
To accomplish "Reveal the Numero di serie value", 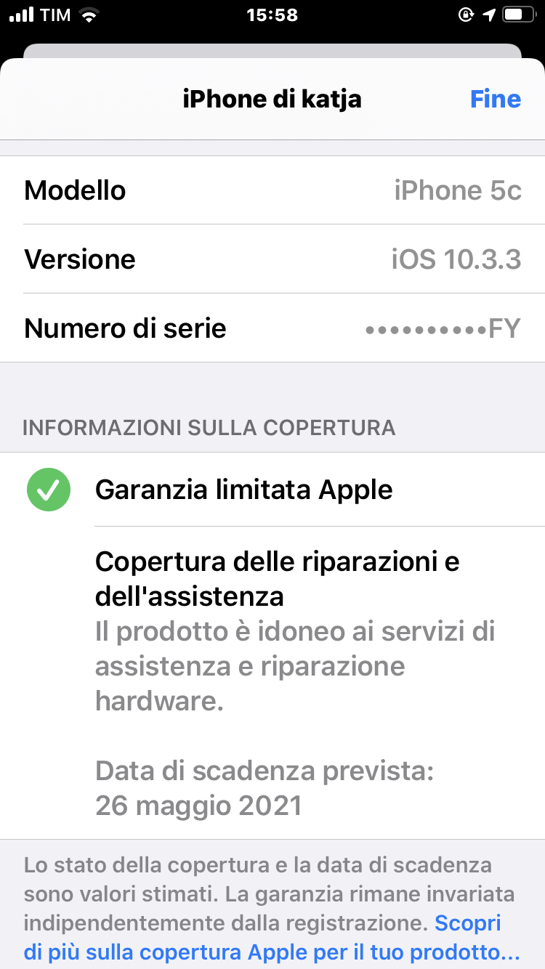I will 443,328.
